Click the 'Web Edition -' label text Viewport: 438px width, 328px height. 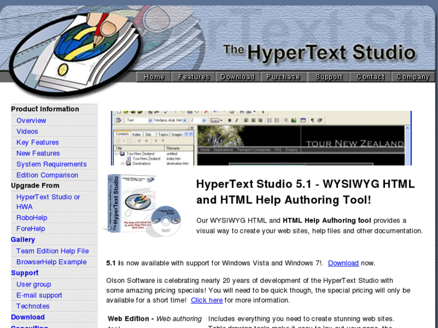[x=131, y=318]
